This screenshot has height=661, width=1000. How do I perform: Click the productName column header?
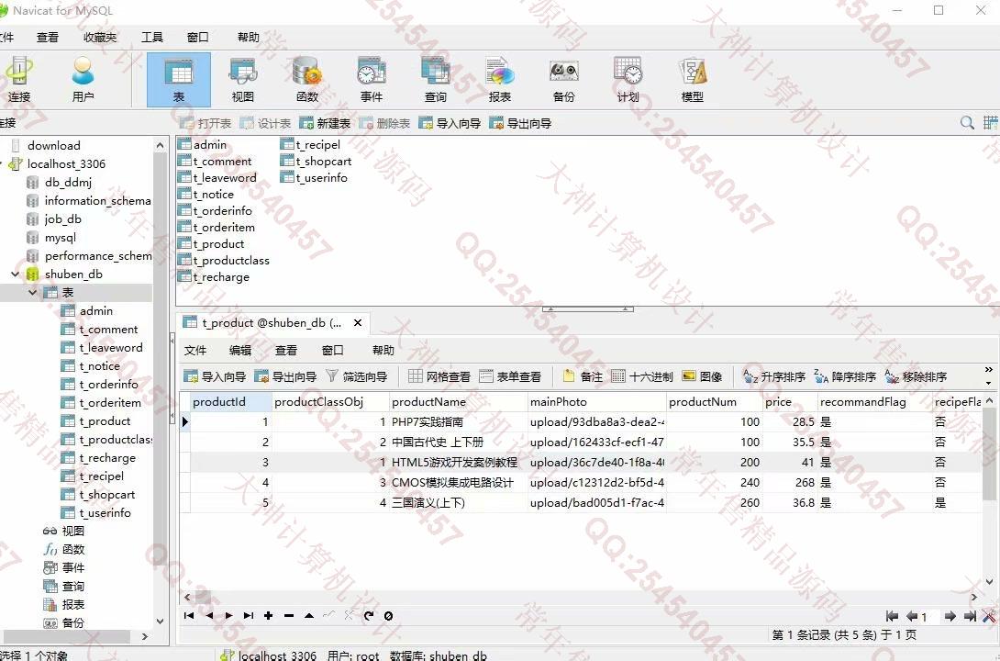[428, 401]
